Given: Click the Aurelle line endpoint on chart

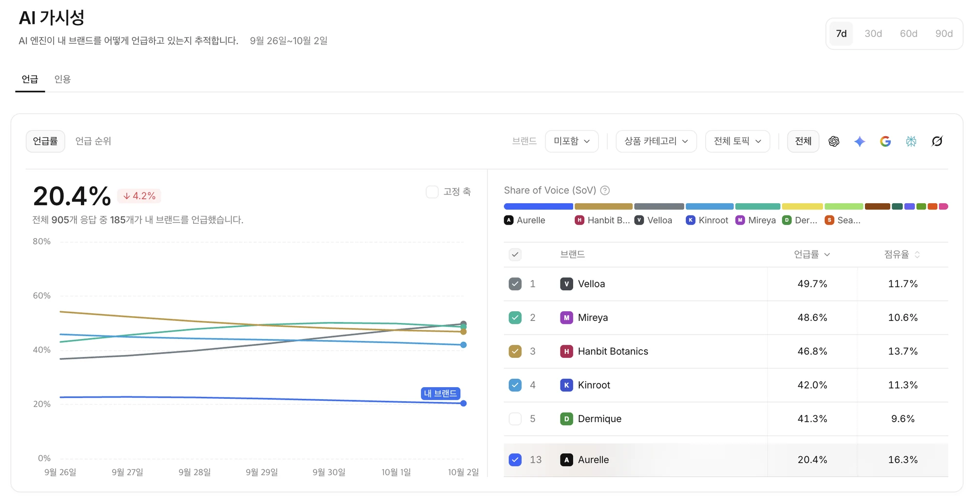Looking at the screenshot, I should click(463, 403).
